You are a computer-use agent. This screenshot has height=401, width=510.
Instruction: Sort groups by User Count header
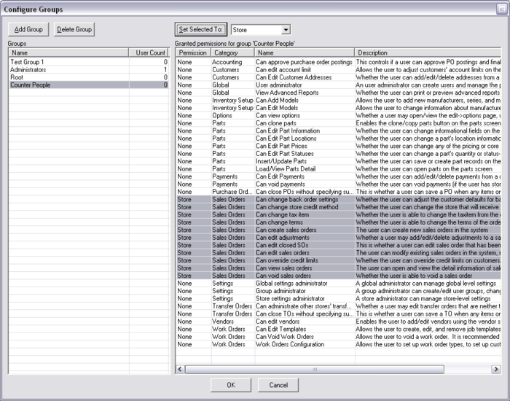[150, 52]
